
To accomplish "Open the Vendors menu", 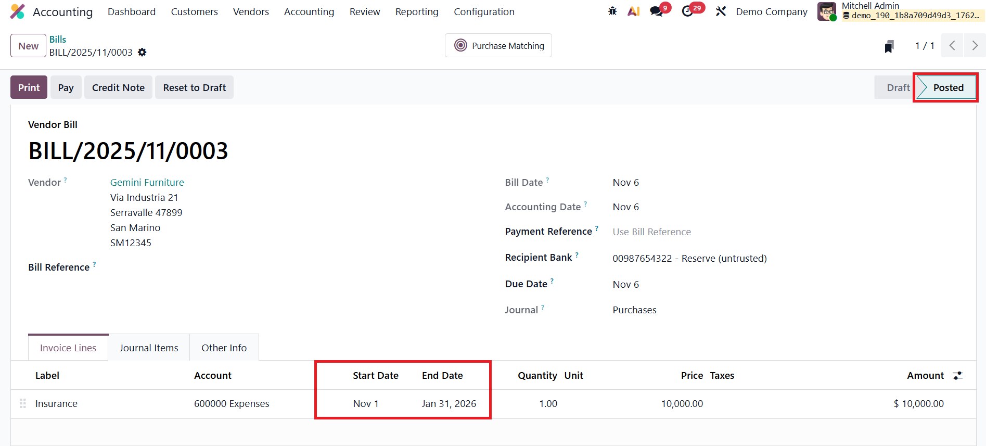I will 251,11.
